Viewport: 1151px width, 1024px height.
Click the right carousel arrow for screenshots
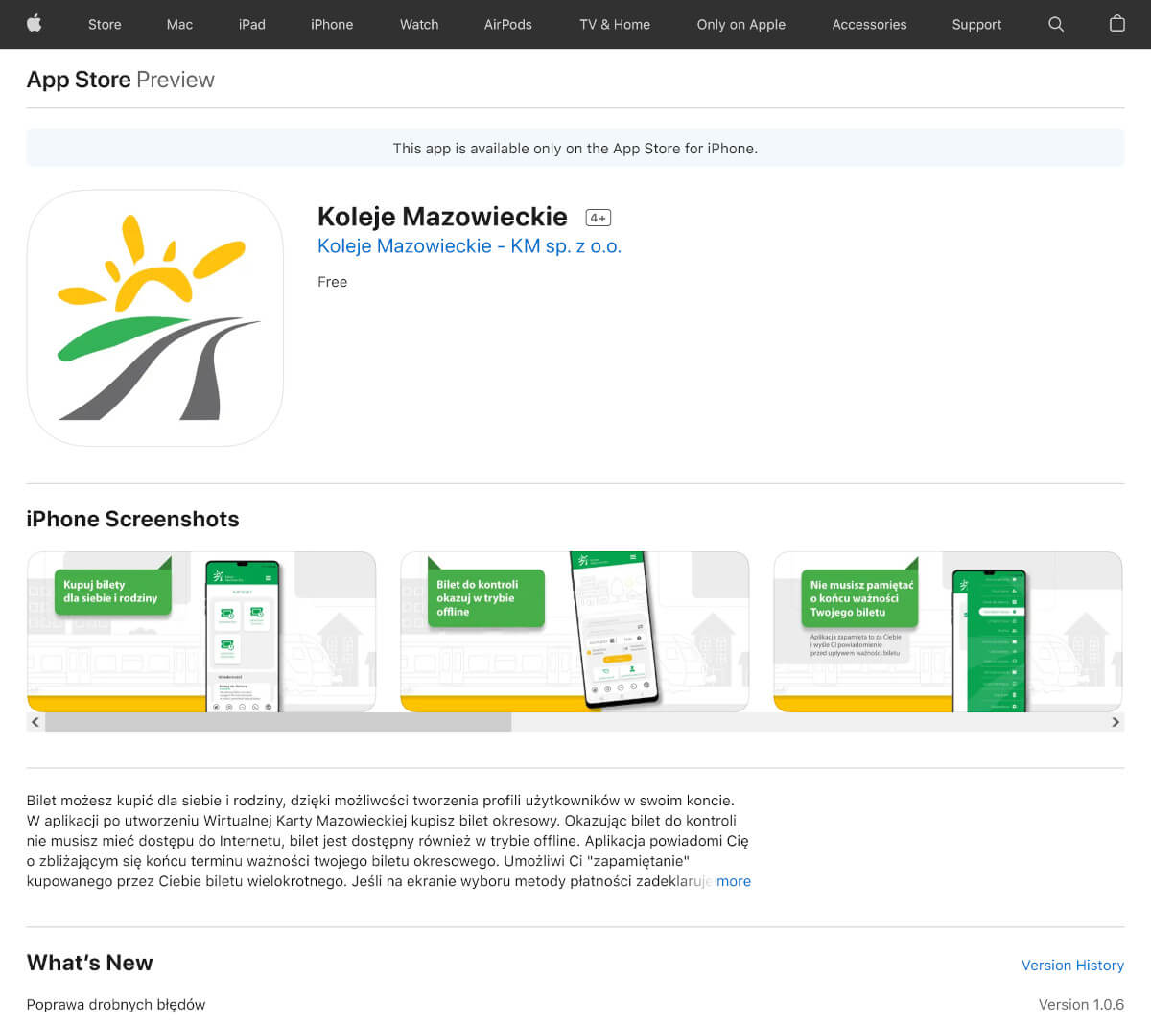1116,721
